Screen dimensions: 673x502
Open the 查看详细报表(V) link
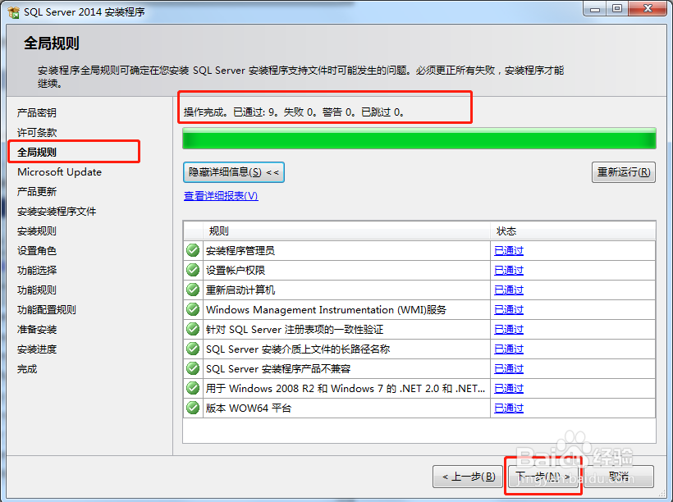point(221,196)
